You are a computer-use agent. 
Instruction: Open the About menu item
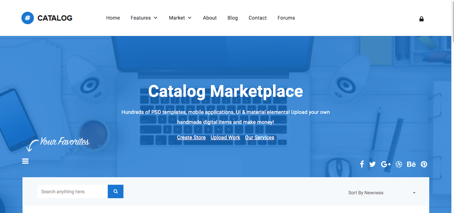tap(210, 18)
